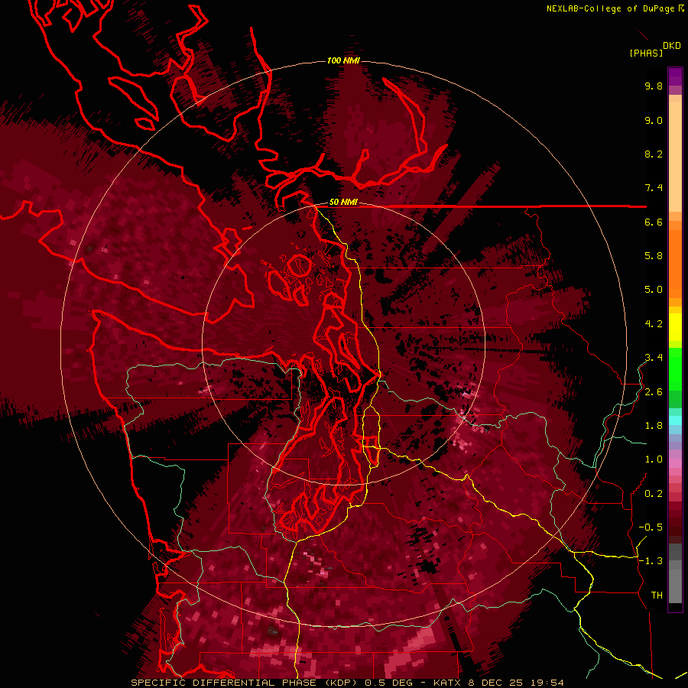Click the [PHAS] units label
Screen dimensions: 688x688
(646, 54)
